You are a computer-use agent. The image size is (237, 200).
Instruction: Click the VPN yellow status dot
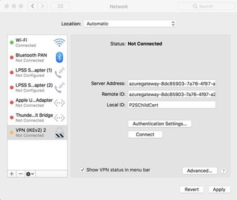point(12,133)
